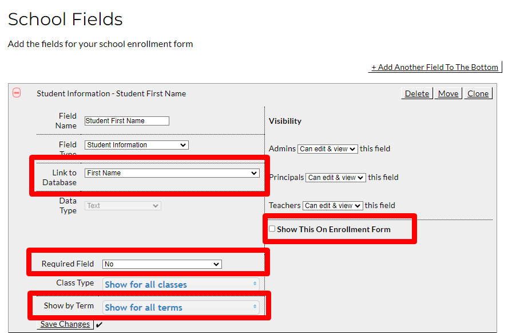This screenshot has width=508, height=333.
Task: Change the Admins visibility dropdown
Action: 327,148
